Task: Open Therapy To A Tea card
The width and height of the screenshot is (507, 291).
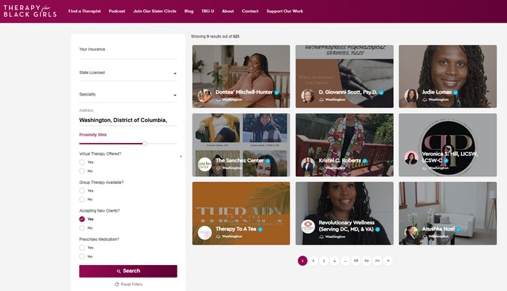Action: click(241, 213)
